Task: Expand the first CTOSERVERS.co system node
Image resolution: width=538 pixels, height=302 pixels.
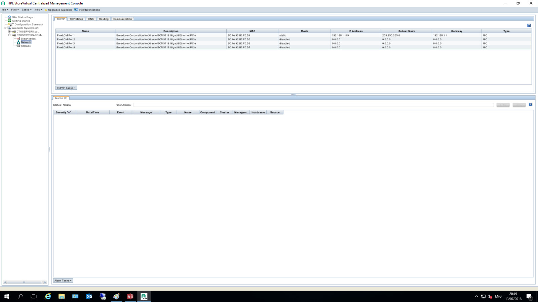Action: click(x=9, y=32)
